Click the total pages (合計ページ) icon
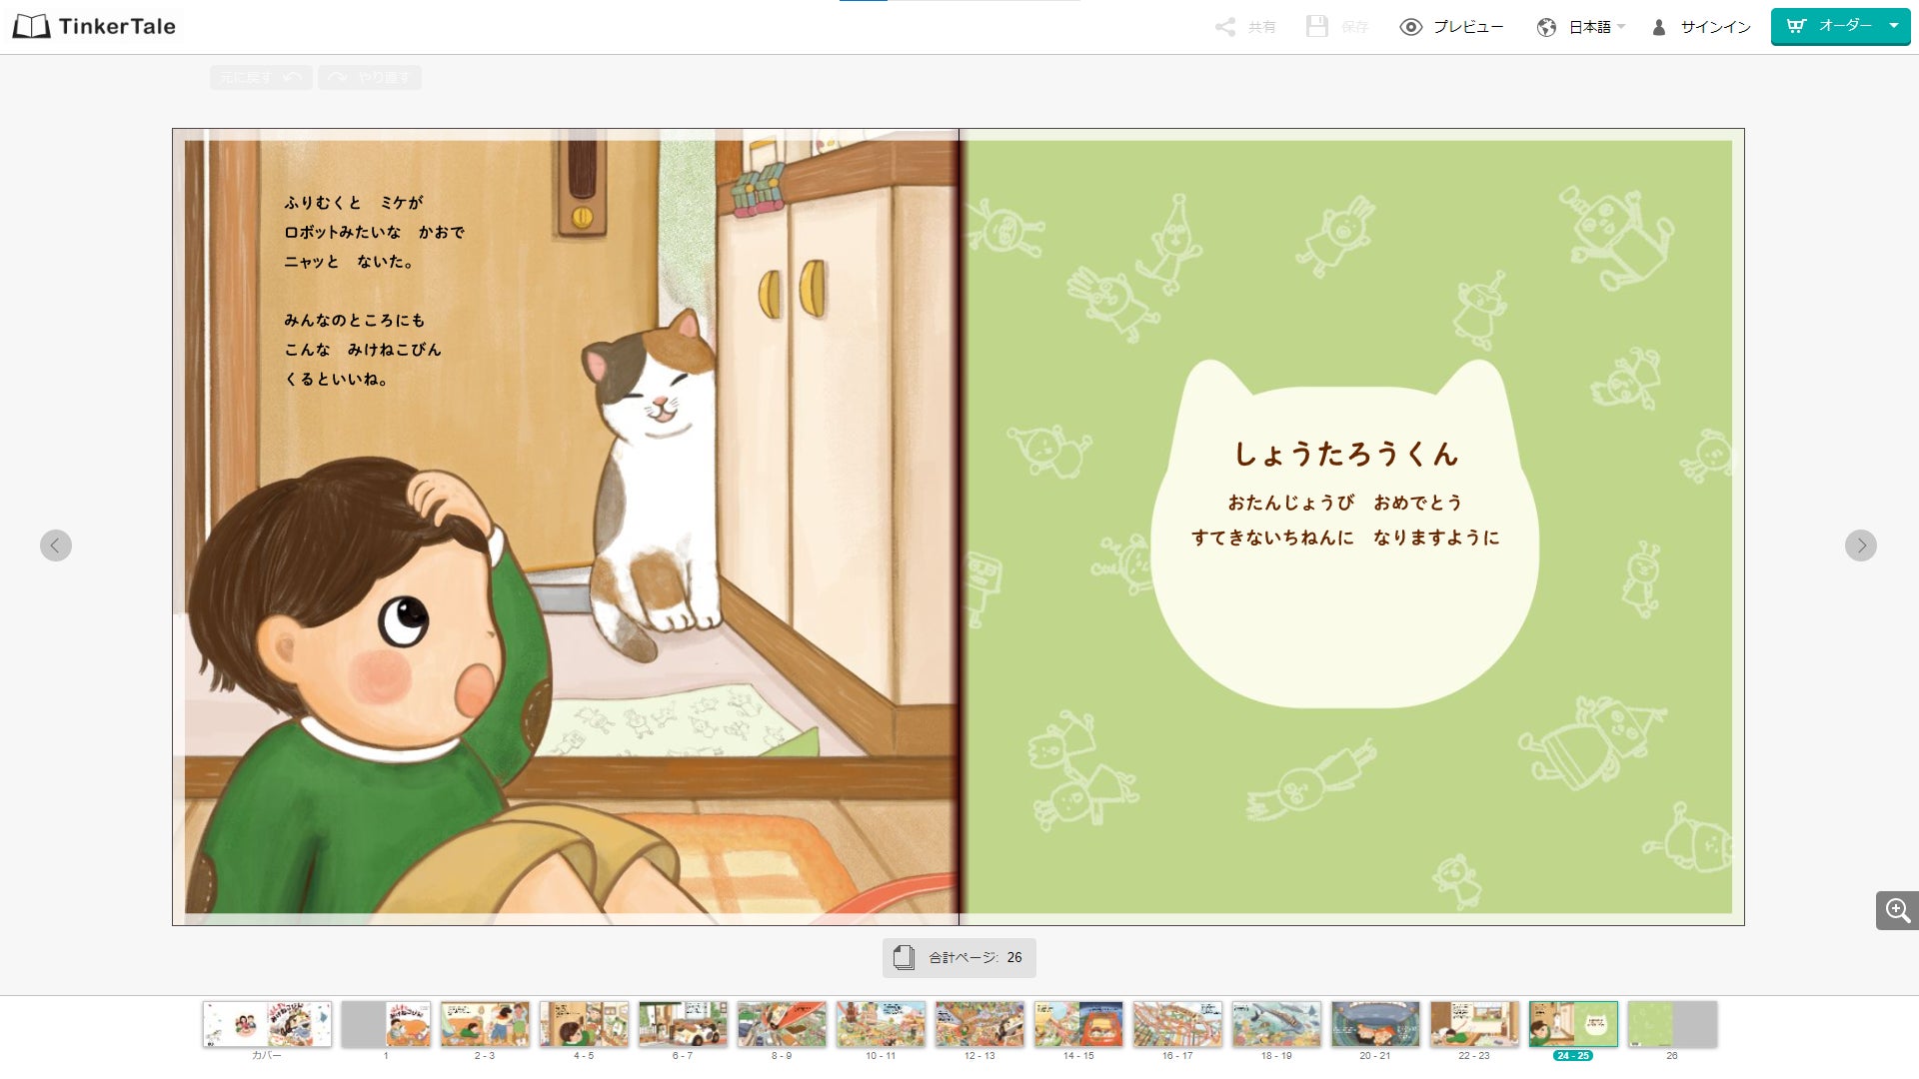Viewport: 1919px width, 1079px height. [904, 957]
